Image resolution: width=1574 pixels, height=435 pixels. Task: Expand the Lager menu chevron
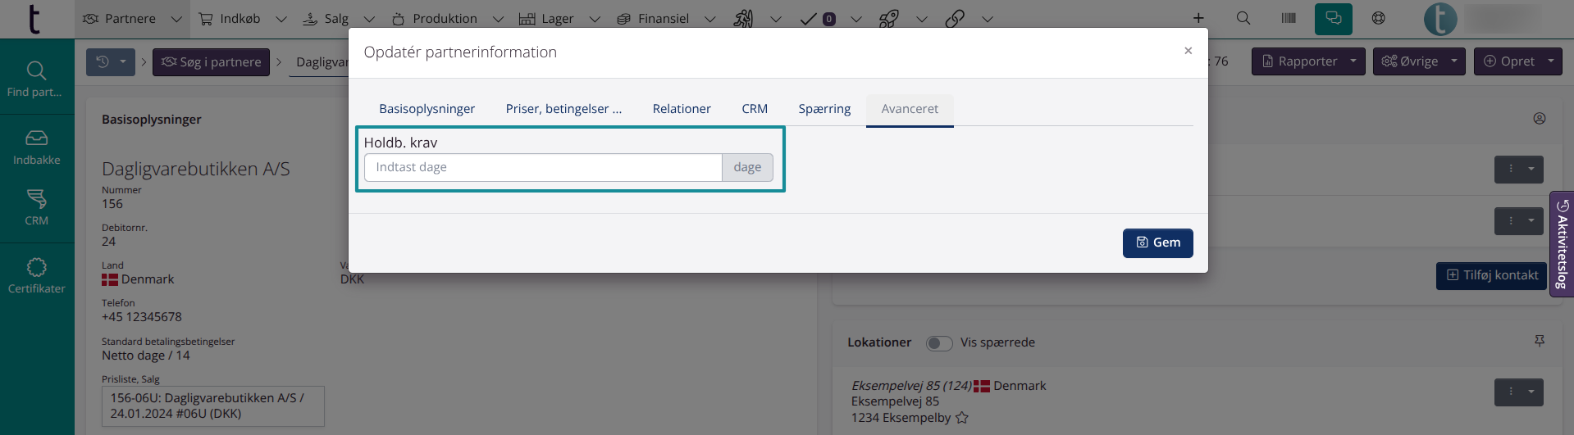pos(595,19)
